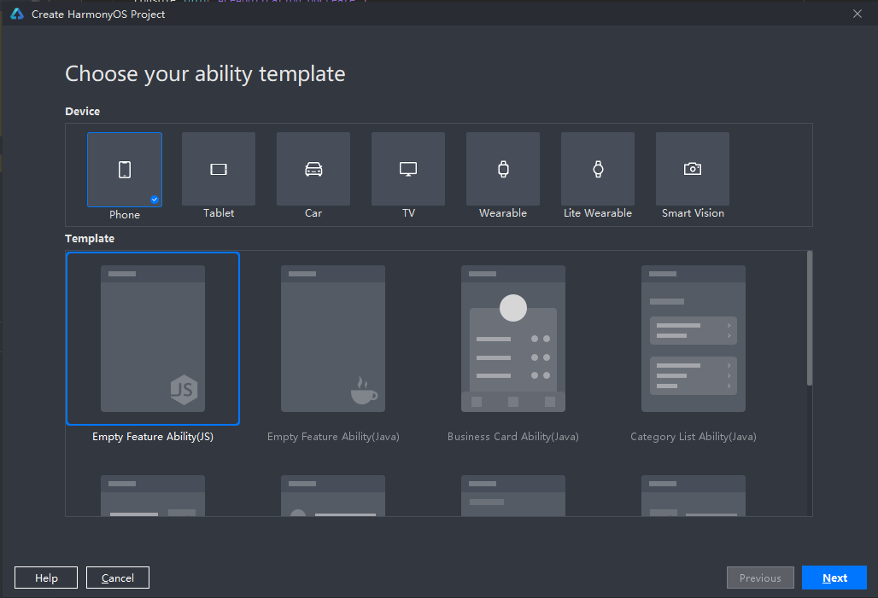Click the Business Card Ability(Java) label
This screenshot has width=878, height=598.
(x=513, y=437)
